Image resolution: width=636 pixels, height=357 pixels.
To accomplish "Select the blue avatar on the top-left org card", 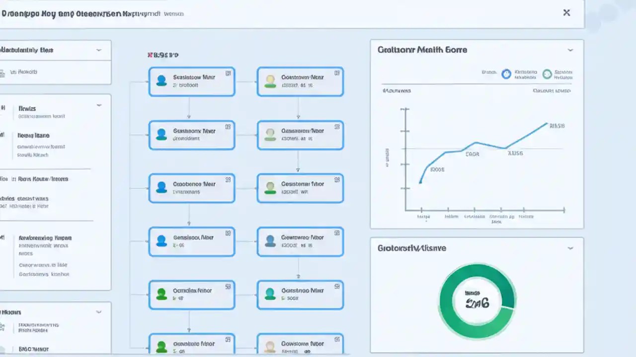I will click(x=161, y=81).
